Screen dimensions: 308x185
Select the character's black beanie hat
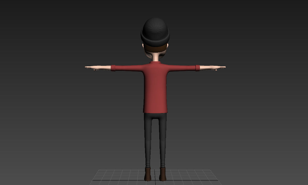[155, 32]
